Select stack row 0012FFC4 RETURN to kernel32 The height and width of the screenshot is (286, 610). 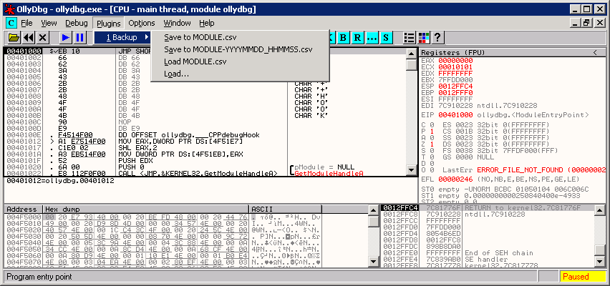point(487,208)
